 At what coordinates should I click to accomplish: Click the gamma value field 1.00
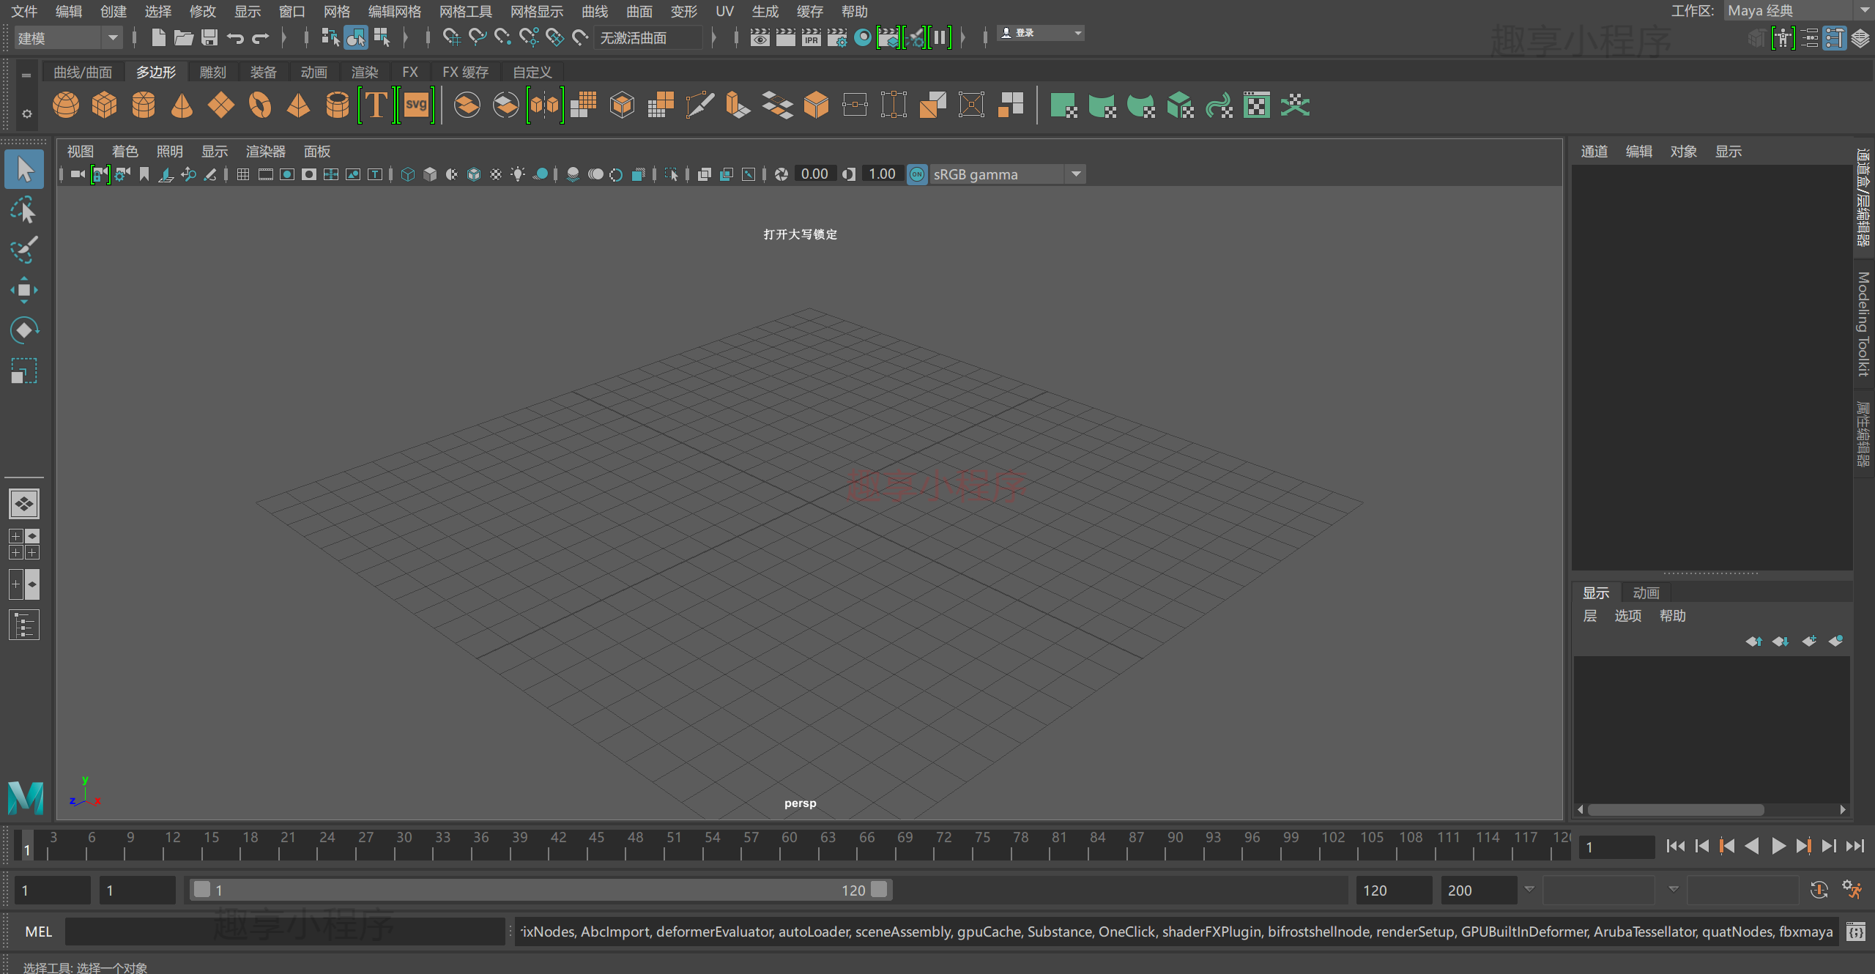[882, 174]
